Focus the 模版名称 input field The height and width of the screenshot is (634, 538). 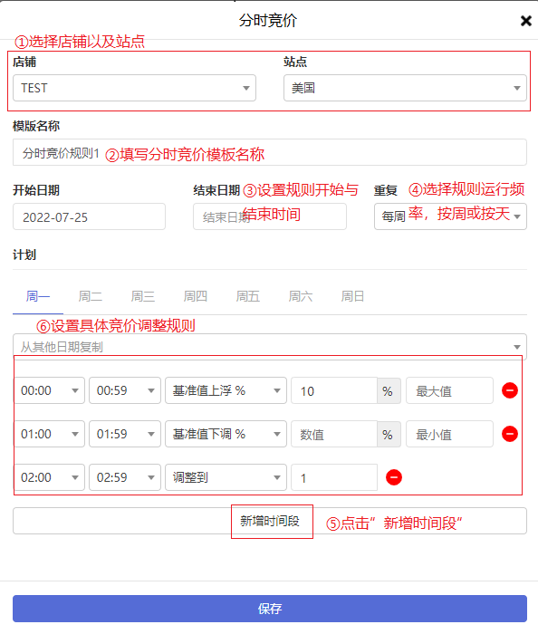click(x=270, y=152)
